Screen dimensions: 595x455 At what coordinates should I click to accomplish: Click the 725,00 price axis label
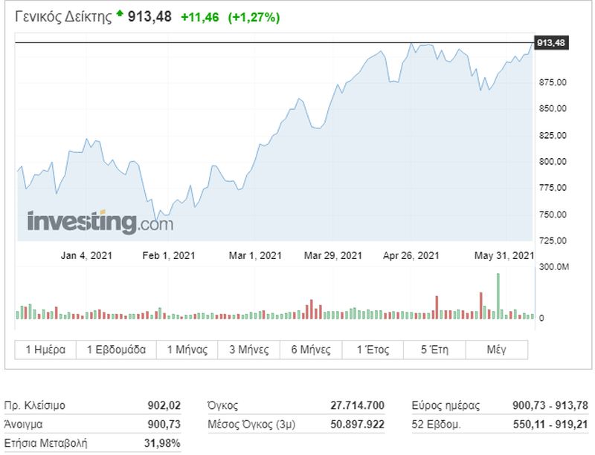(553, 240)
